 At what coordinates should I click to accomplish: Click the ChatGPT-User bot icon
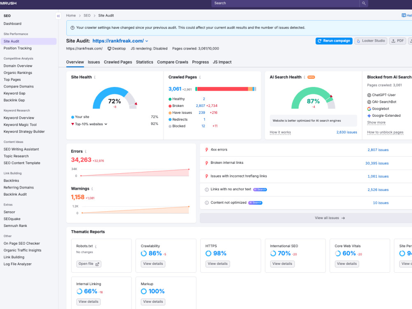(x=369, y=95)
